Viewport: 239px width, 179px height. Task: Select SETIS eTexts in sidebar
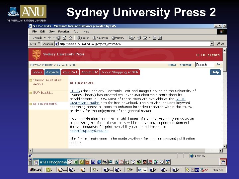(45, 104)
